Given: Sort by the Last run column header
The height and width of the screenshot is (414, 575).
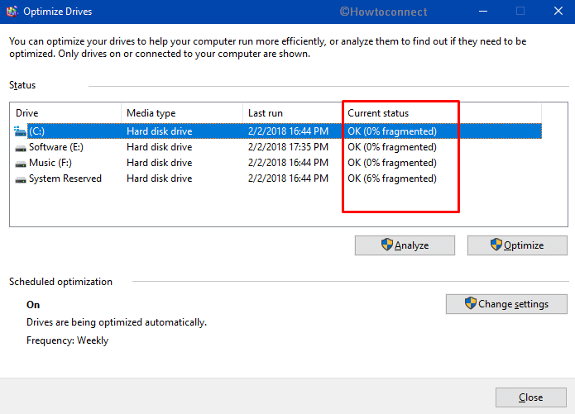Looking at the screenshot, I should 292,113.
